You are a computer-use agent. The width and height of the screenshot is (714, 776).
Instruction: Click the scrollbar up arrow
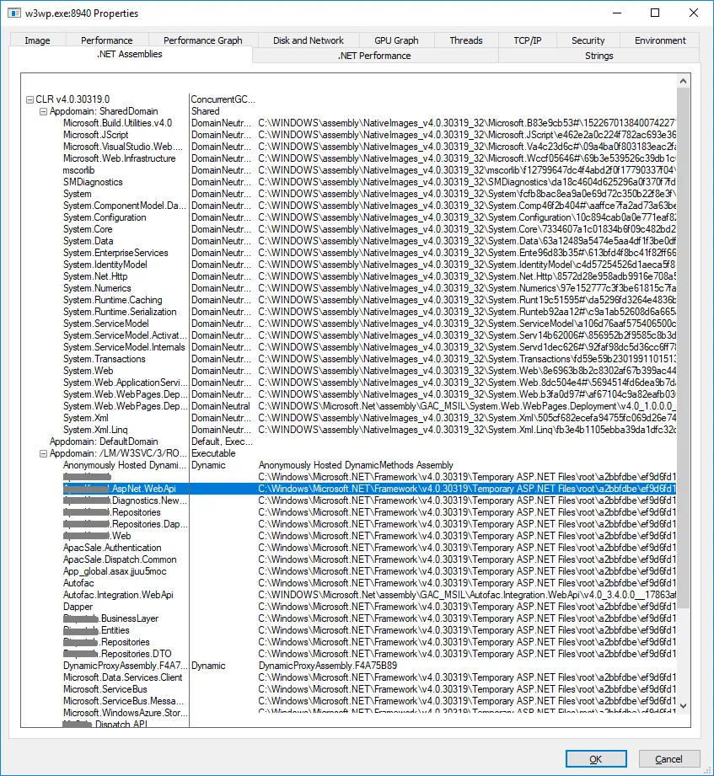(684, 81)
